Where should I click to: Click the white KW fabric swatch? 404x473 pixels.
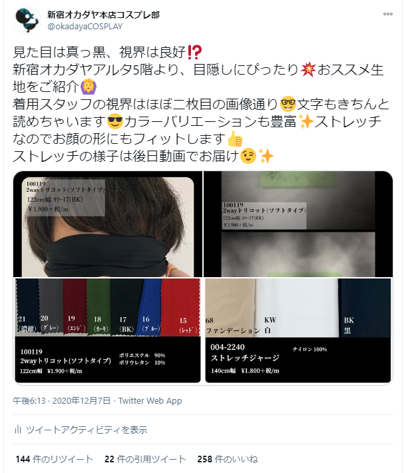[297, 308]
